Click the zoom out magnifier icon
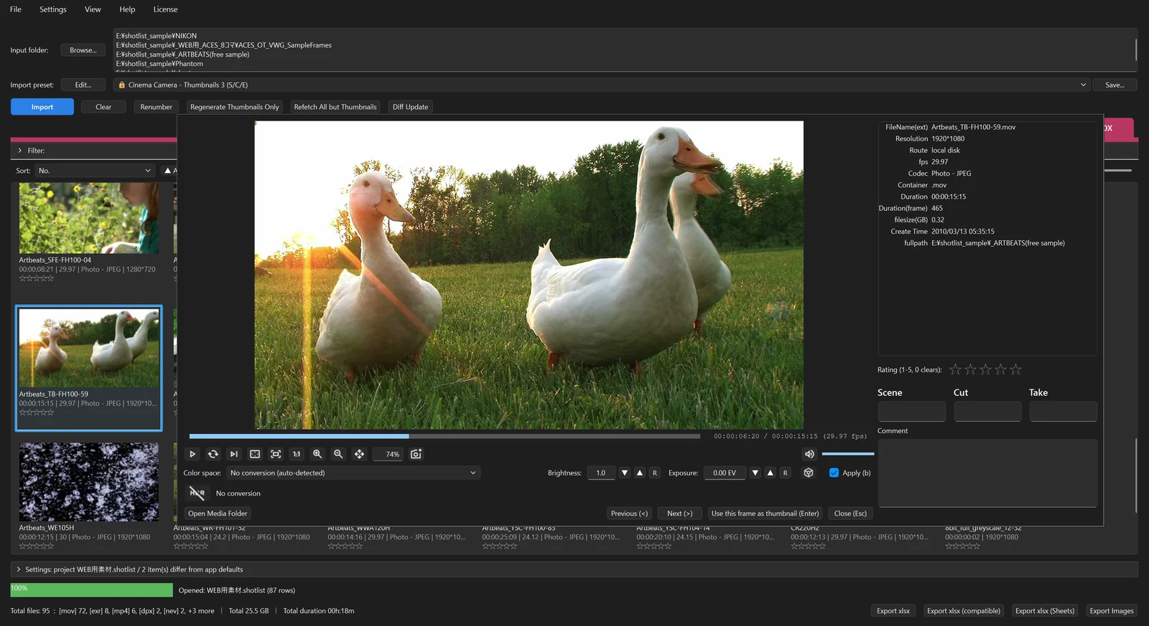Image resolution: width=1149 pixels, height=626 pixels. point(338,454)
